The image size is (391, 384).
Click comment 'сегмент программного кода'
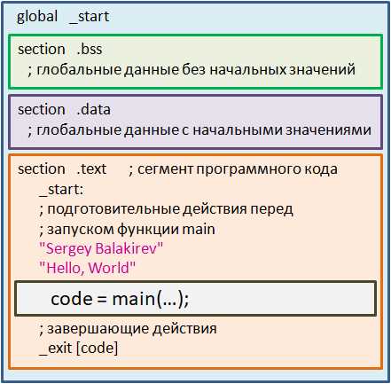tap(233, 169)
